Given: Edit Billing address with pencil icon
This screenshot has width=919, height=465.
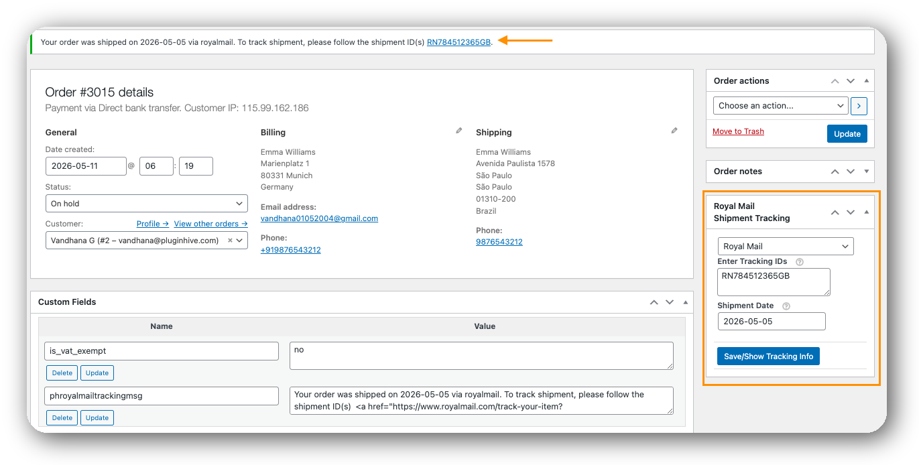Looking at the screenshot, I should coord(459,131).
